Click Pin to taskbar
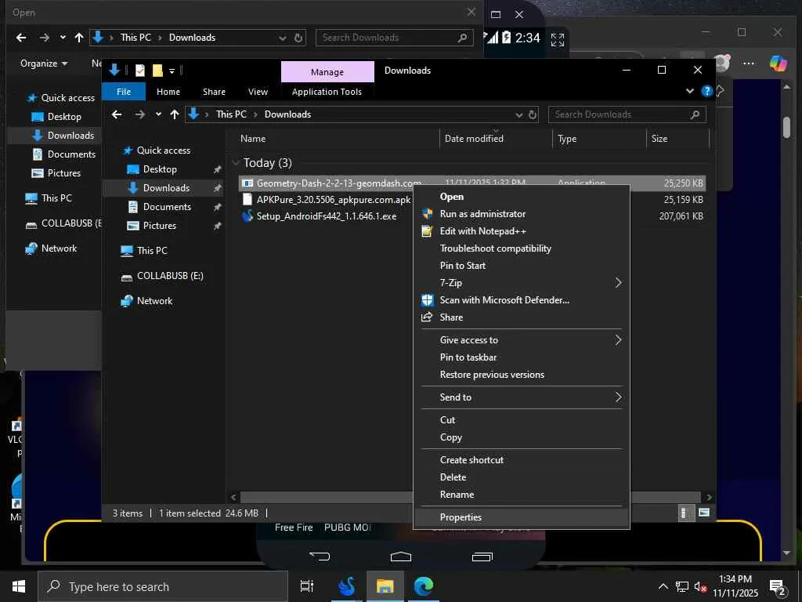The height and width of the screenshot is (602, 802). [x=468, y=357]
